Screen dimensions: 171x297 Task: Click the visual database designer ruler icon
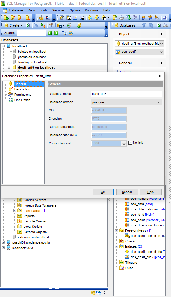click(76, 18)
